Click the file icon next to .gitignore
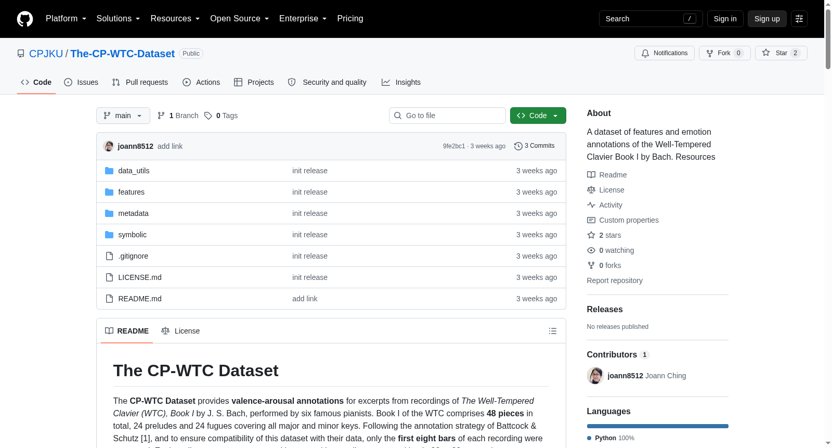832x448 pixels. [x=109, y=256]
